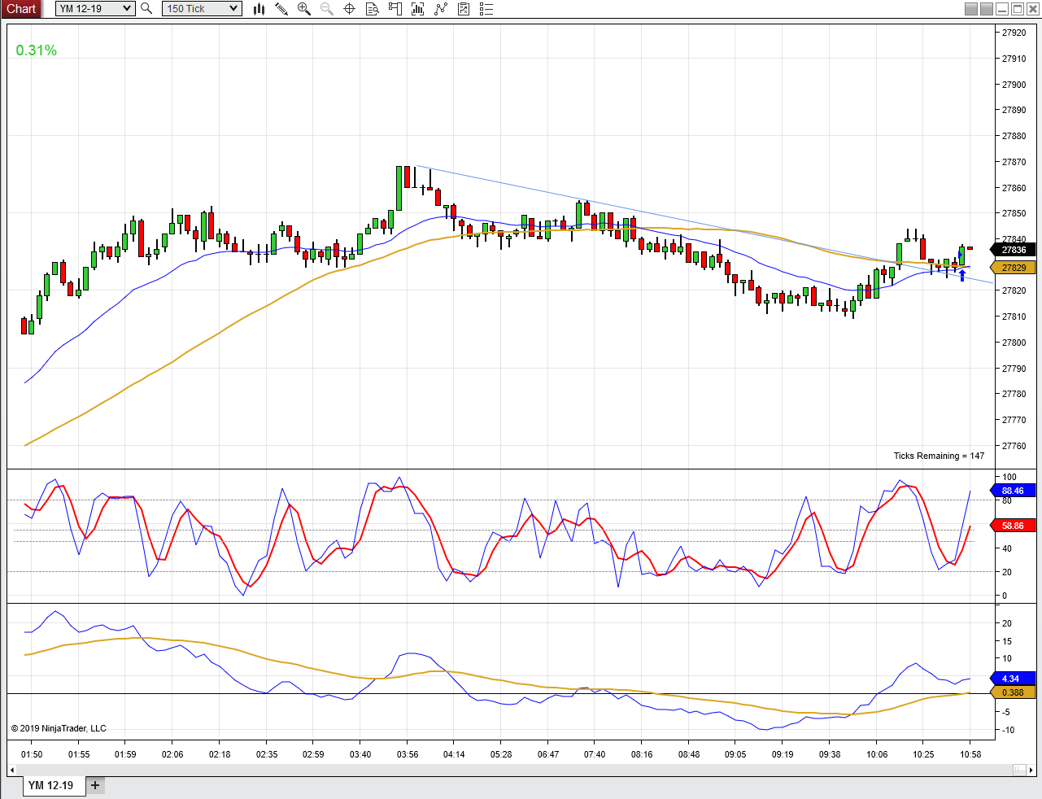Expand the YM 12-19 instrument dropdown
The height and width of the screenshot is (799, 1042).
126,8
